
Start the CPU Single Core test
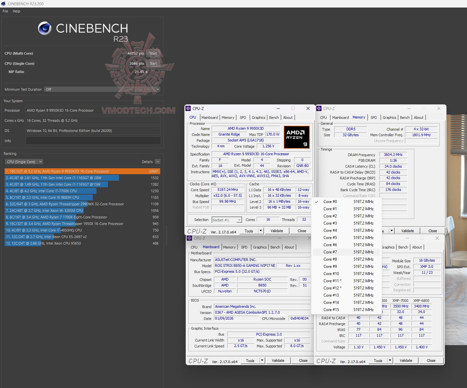pos(153,64)
